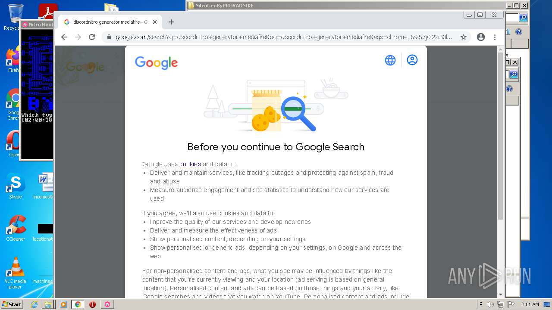Open Windows Explorer folder in taskbar
This screenshot has width=552, height=310.
point(47,304)
